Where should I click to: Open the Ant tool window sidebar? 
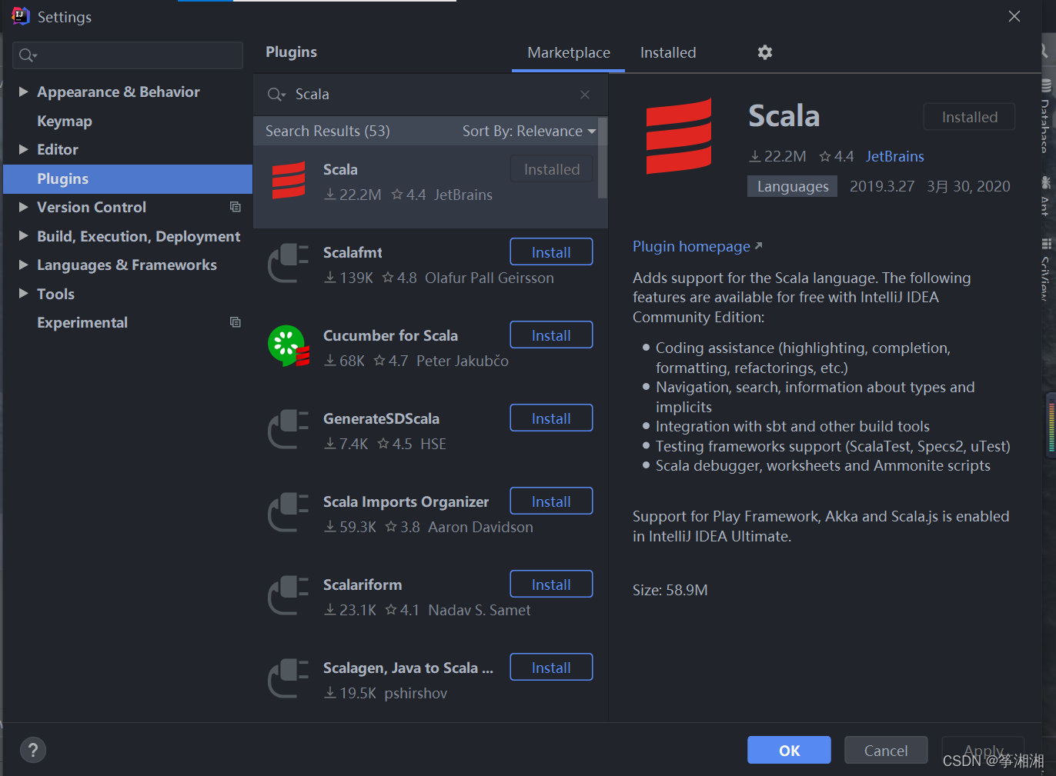1046,196
